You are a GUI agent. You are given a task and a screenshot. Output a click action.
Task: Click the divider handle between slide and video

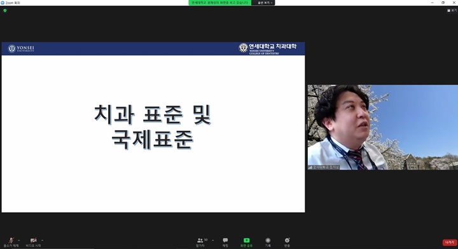(x=306, y=127)
